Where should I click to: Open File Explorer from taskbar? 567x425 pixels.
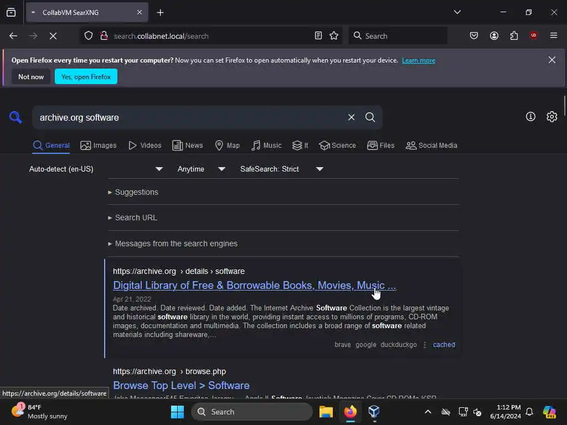(x=326, y=412)
